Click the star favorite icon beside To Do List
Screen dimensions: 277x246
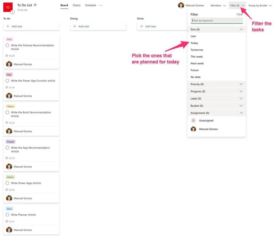click(x=35, y=5)
